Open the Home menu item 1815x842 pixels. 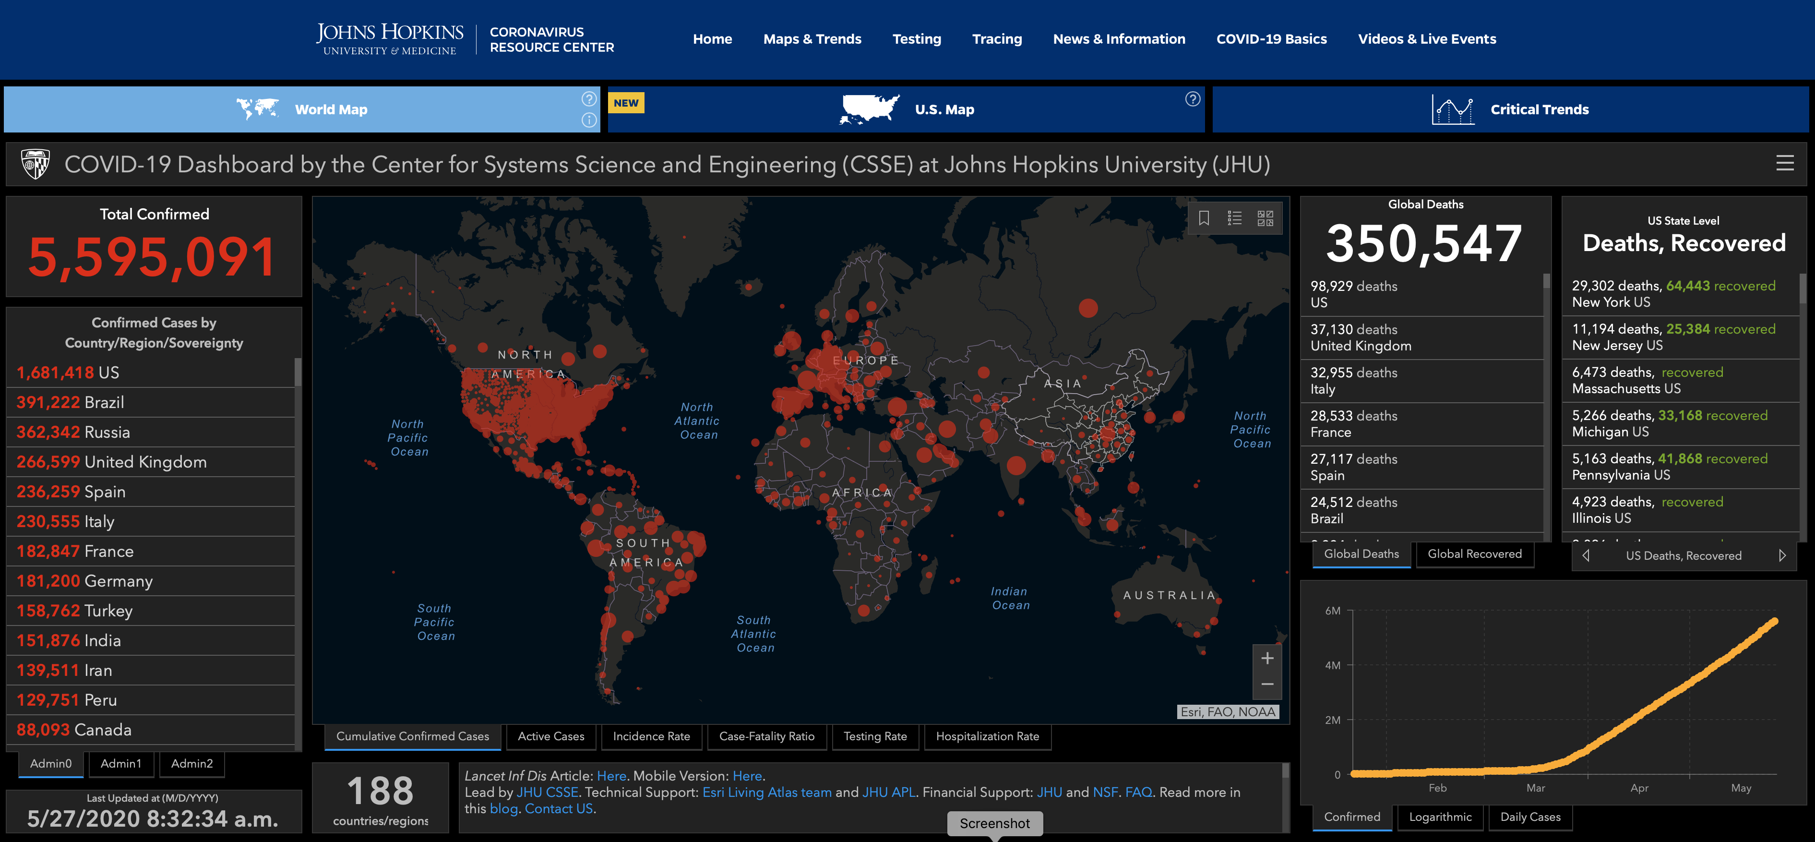tap(712, 39)
